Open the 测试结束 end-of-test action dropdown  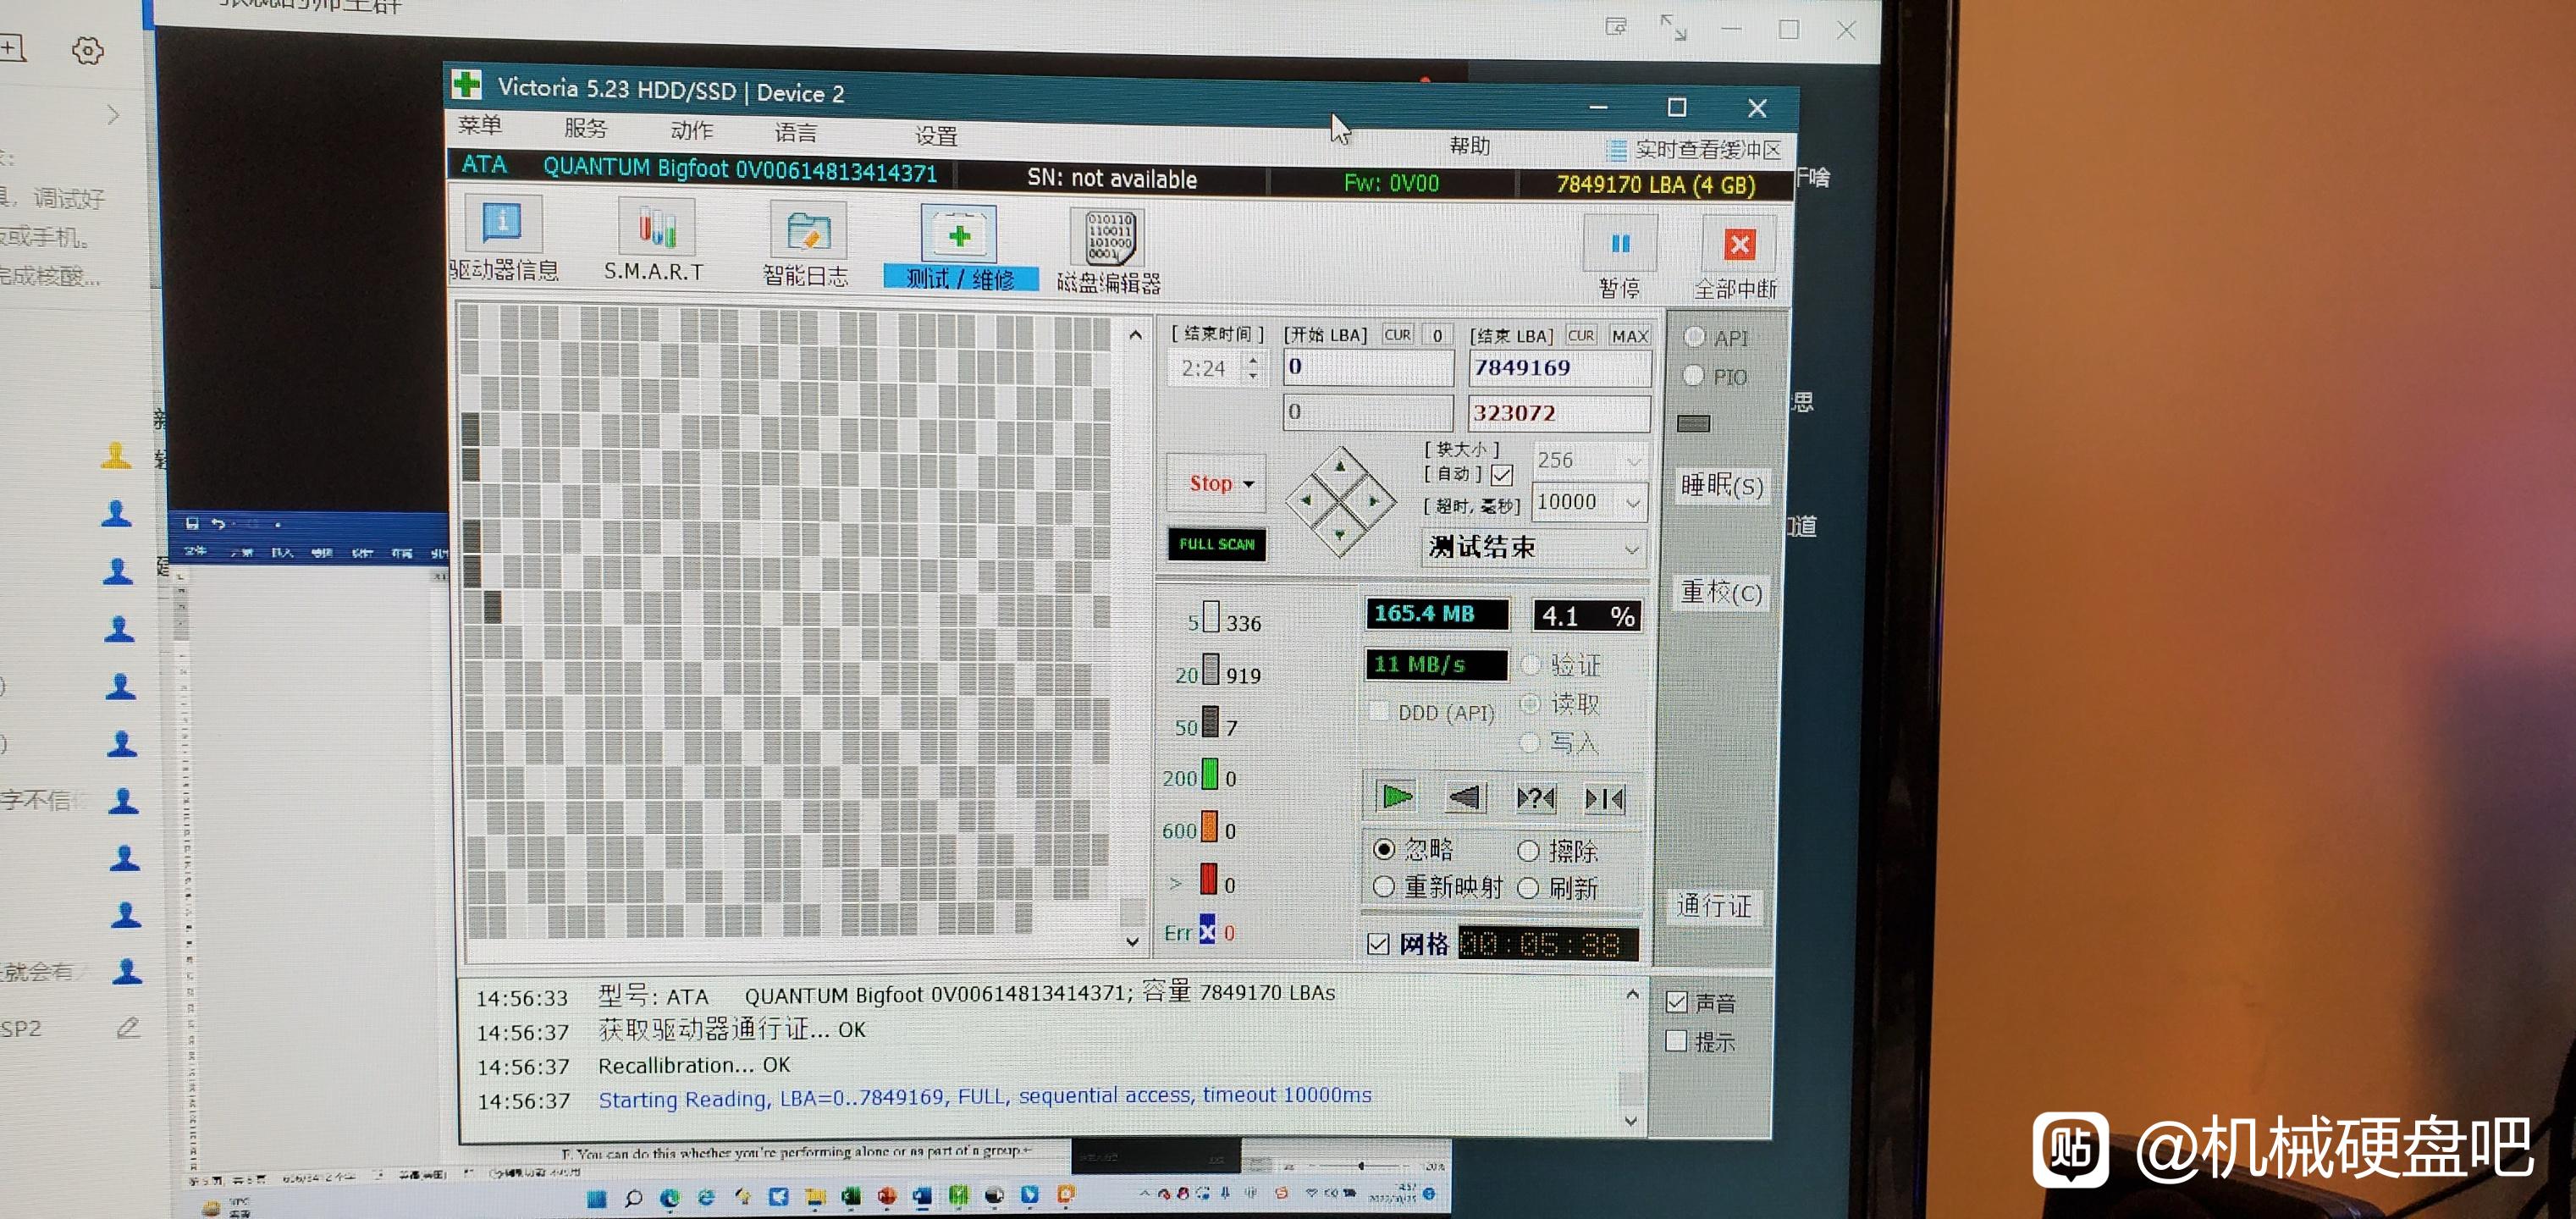point(1631,549)
